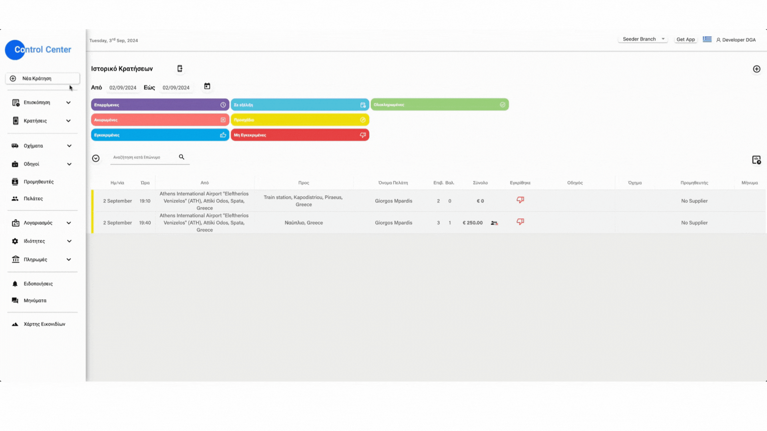Image resolution: width=767 pixels, height=431 pixels.
Task: Click the add plus icon at top right
Action: coord(756,69)
